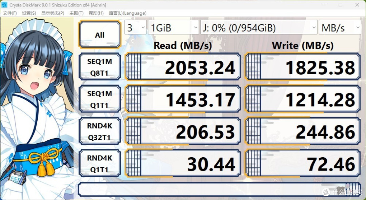Run all benchmarks with the All button
The height and width of the screenshot is (200, 366).
tap(100, 35)
